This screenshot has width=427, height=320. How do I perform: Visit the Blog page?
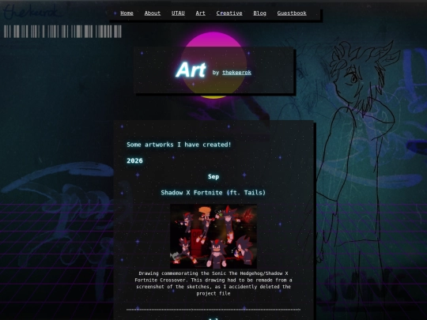coord(259,13)
